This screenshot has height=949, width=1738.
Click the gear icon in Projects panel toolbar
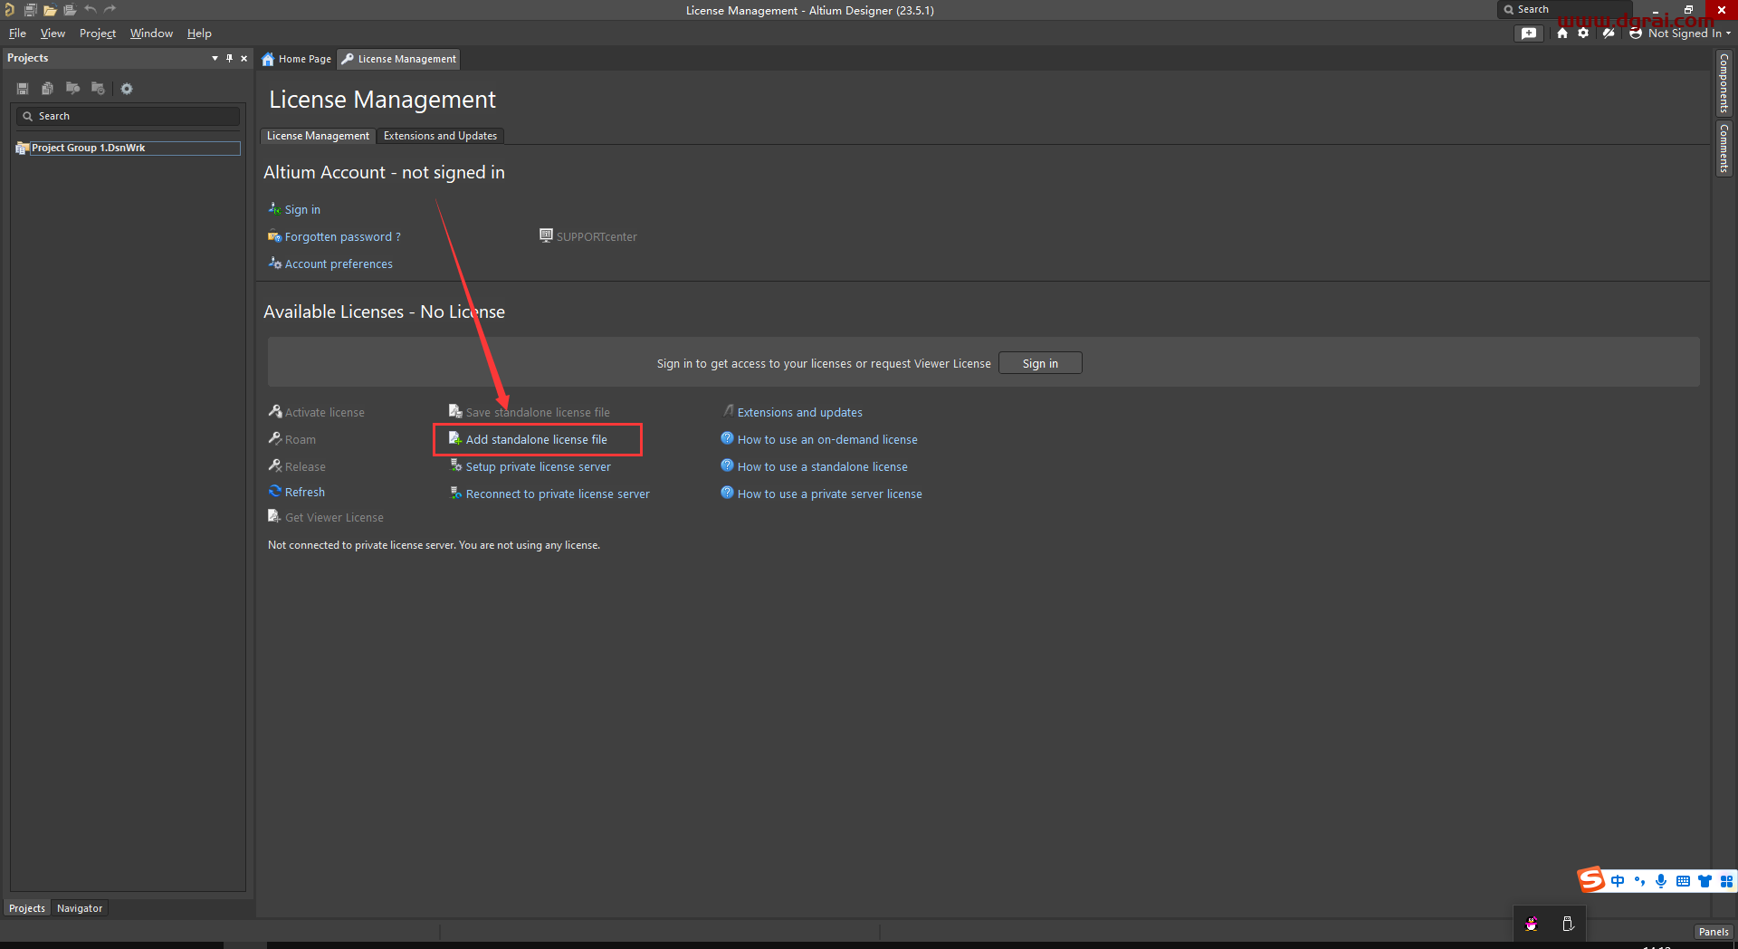coord(127,89)
